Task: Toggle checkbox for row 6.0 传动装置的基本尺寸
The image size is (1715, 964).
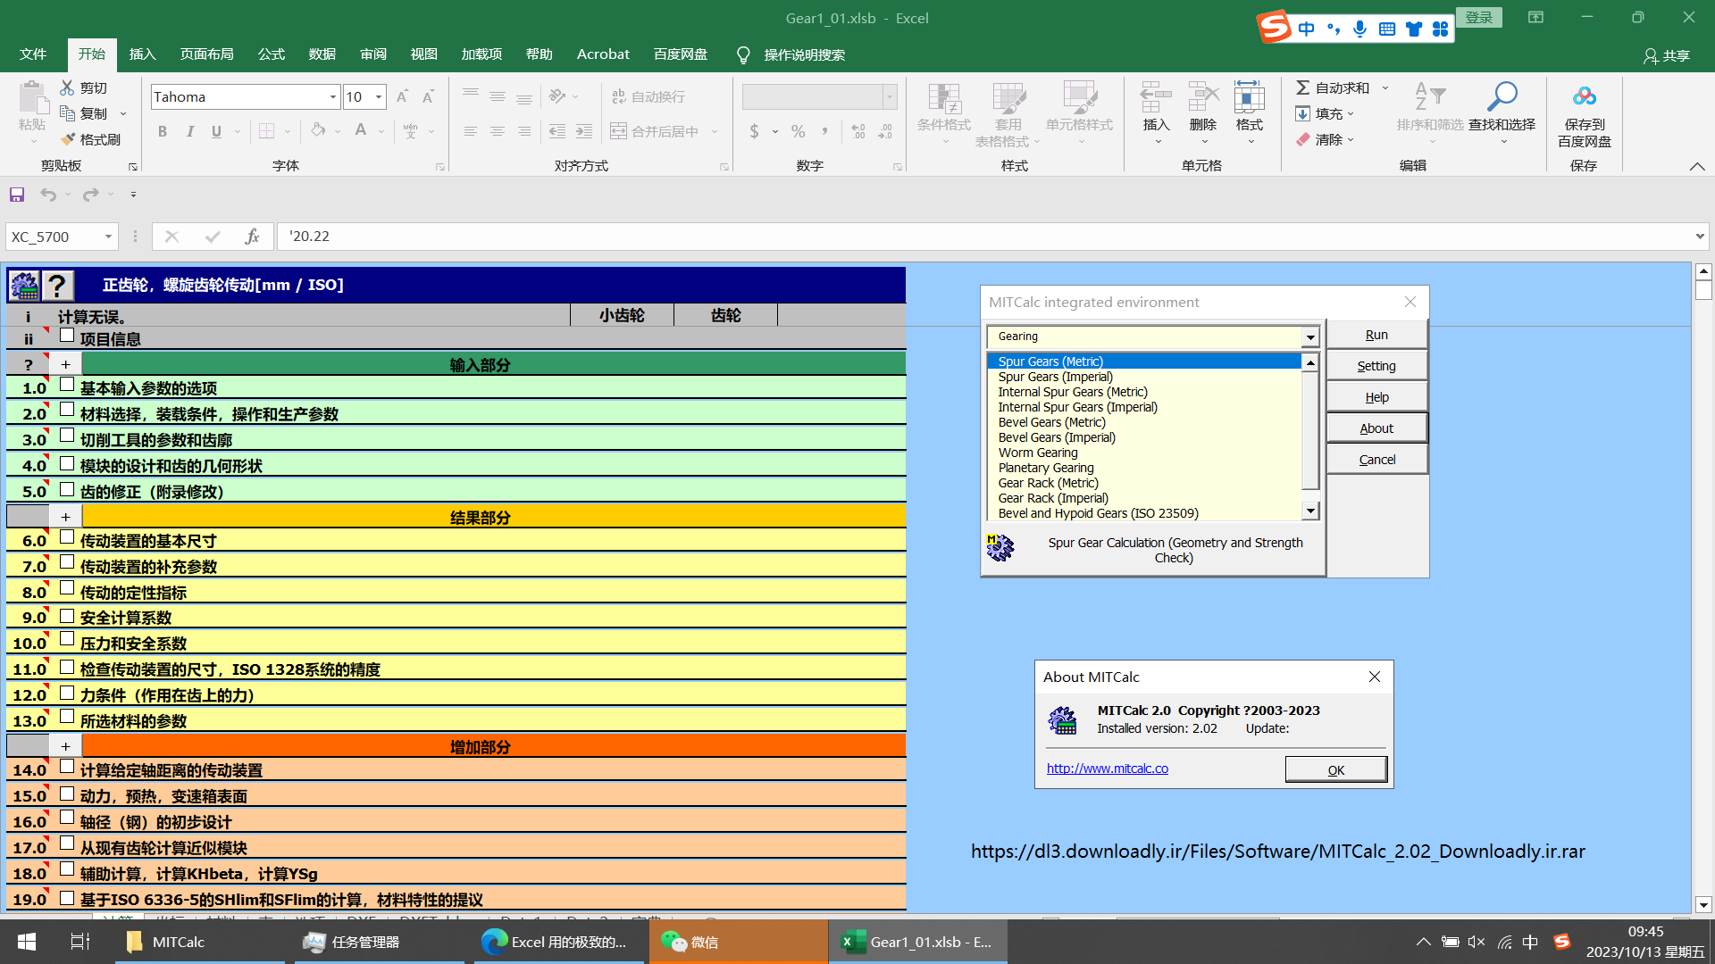Action: pos(67,536)
